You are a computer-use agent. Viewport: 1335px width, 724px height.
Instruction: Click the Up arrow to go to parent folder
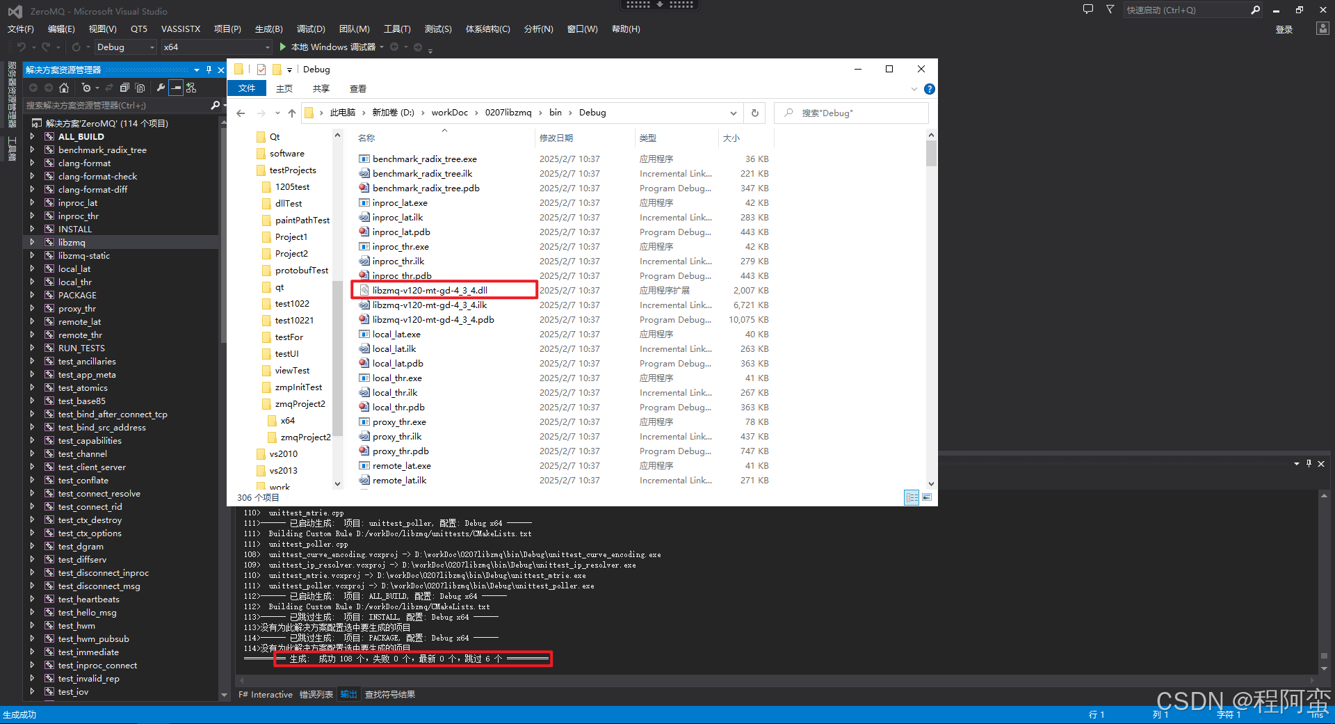coord(291,113)
